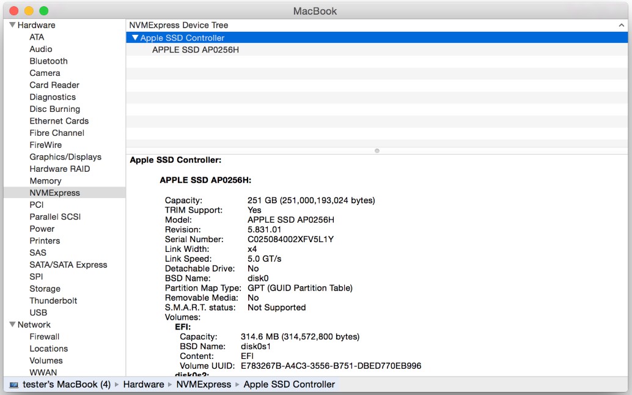Click the bold APPLE SSD AP0256H: details heading
This screenshot has height=395, width=632.
205,180
